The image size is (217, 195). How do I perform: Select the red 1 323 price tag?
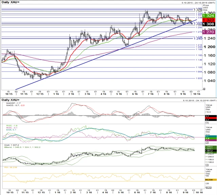click(210, 20)
